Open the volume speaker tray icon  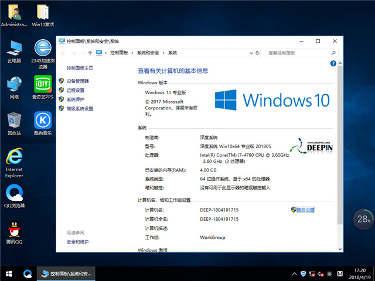pos(321,273)
